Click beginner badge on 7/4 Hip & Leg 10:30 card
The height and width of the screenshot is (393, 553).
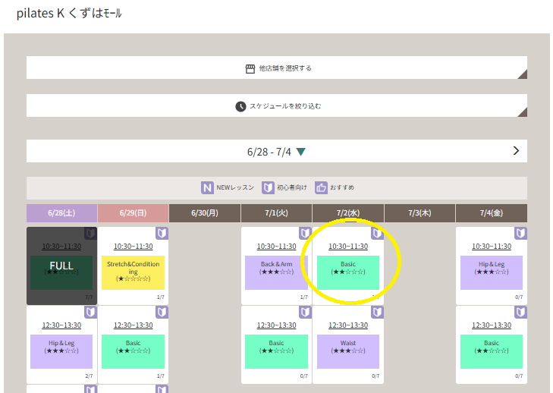pos(520,234)
